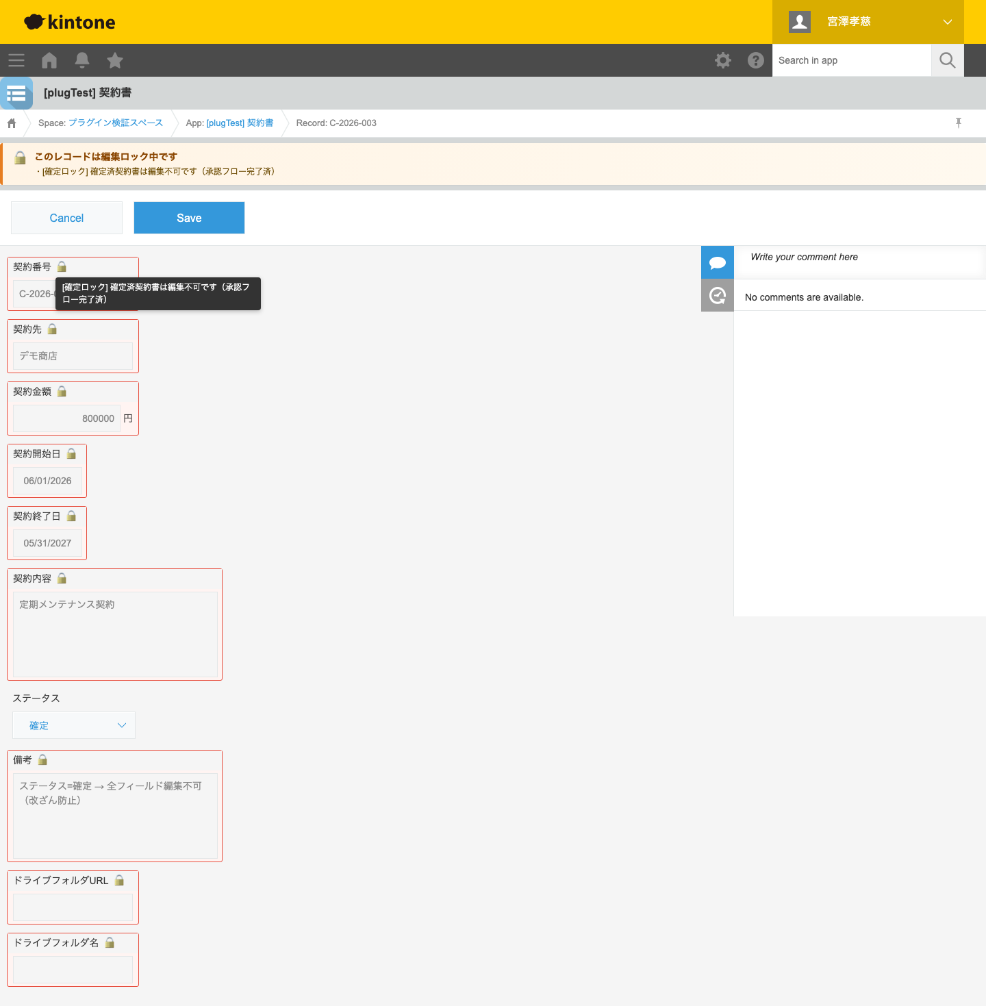Open the 宮澤孝慈 user account menu
Screen dimensions: 986x1006
868,22
